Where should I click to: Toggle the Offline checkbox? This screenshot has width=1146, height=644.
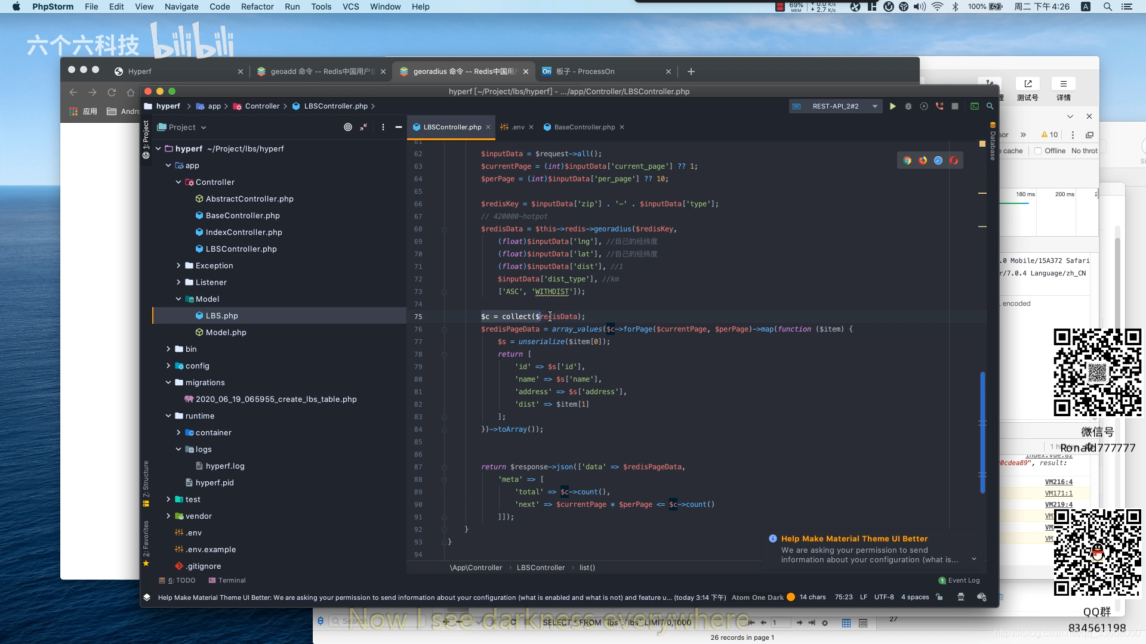coord(1038,151)
